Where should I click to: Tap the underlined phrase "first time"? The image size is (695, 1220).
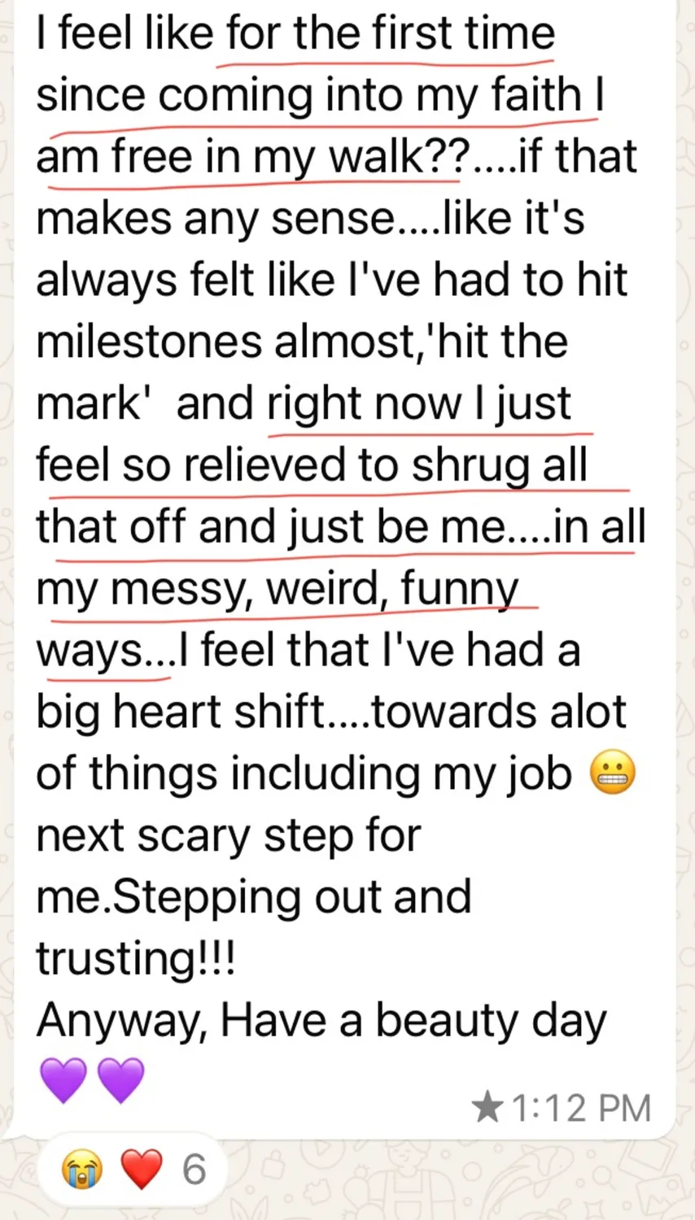pyautogui.click(x=463, y=34)
